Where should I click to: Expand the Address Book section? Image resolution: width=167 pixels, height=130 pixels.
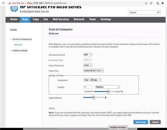[x=19, y=51]
